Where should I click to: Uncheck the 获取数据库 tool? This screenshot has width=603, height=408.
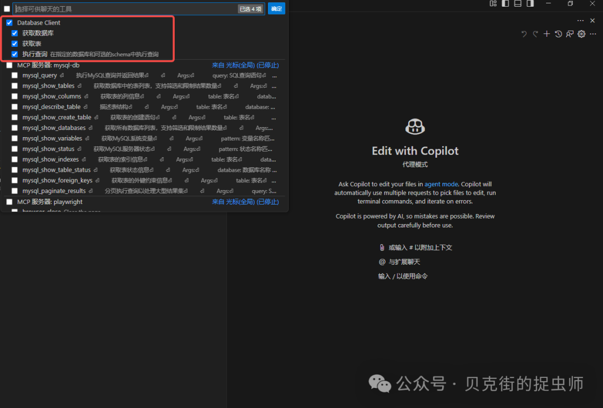point(15,33)
